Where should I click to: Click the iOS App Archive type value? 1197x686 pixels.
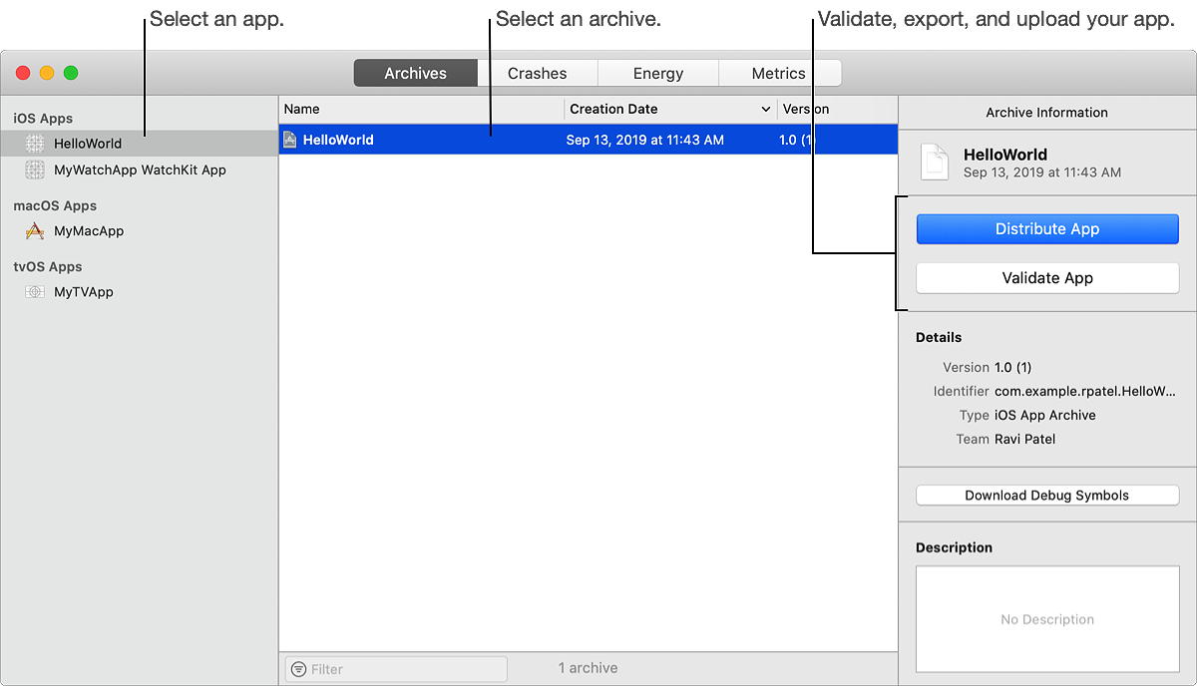(1045, 416)
